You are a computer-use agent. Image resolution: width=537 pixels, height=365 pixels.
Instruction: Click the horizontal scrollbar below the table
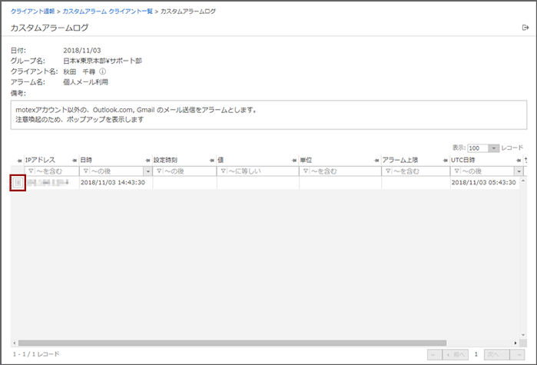point(230,343)
